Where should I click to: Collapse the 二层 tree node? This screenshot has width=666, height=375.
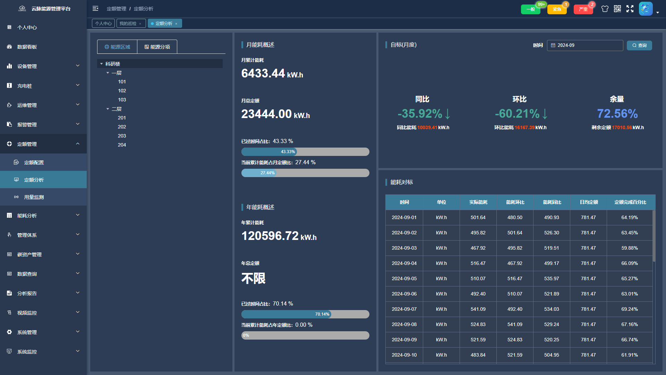(108, 109)
